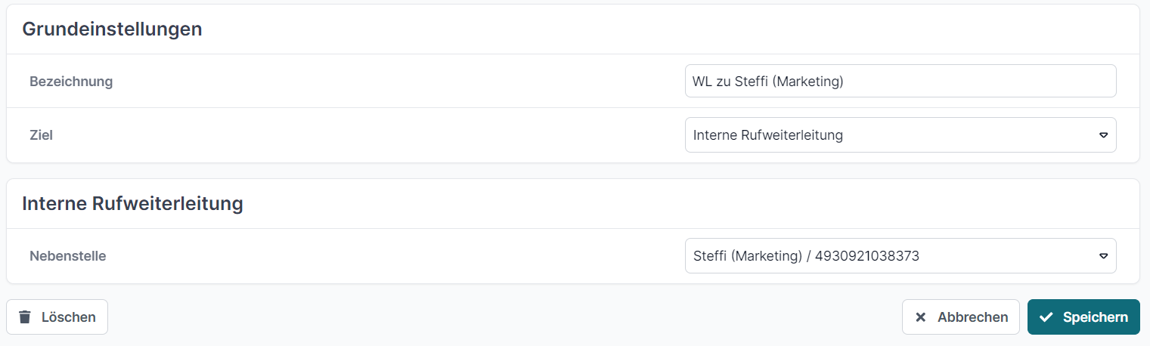Click the word Steffi in Nebenstelle selector
Screen dimensions: 1150x346
tap(709, 256)
